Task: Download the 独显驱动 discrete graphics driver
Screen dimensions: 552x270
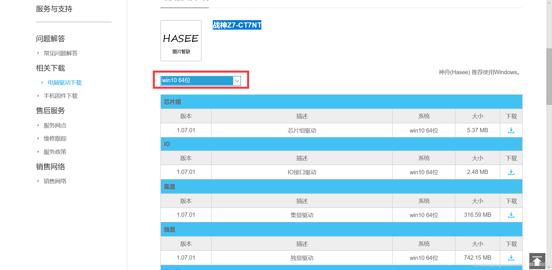Action: (x=511, y=258)
